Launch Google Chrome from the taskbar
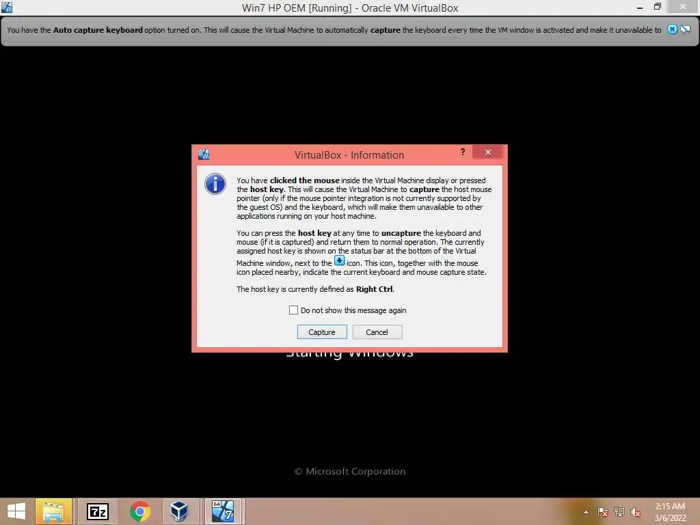 139,511
